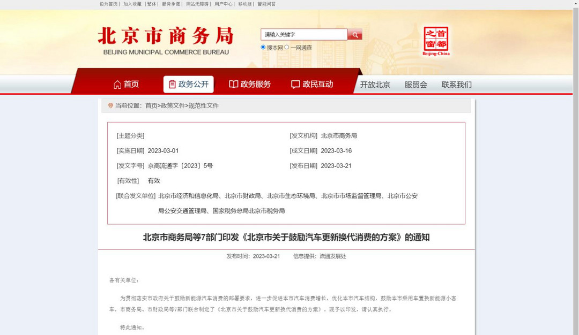579x335 pixels.
Task: Click the 特此通知 line
Action: (132, 328)
